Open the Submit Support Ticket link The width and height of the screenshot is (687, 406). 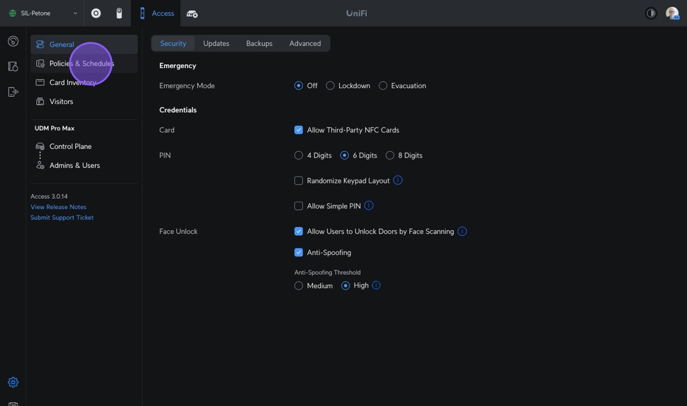[62, 218]
